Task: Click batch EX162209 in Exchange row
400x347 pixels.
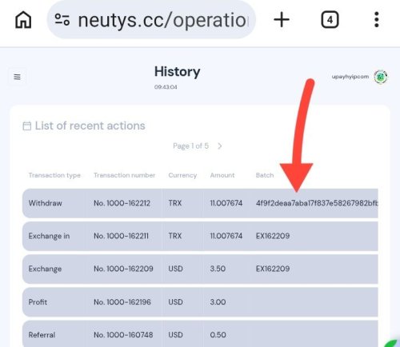Action: pyautogui.click(x=273, y=269)
